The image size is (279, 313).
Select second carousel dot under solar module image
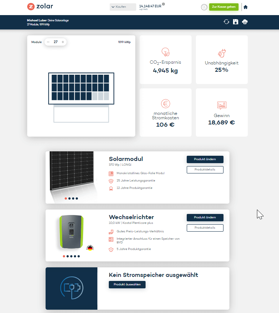coord(69,198)
